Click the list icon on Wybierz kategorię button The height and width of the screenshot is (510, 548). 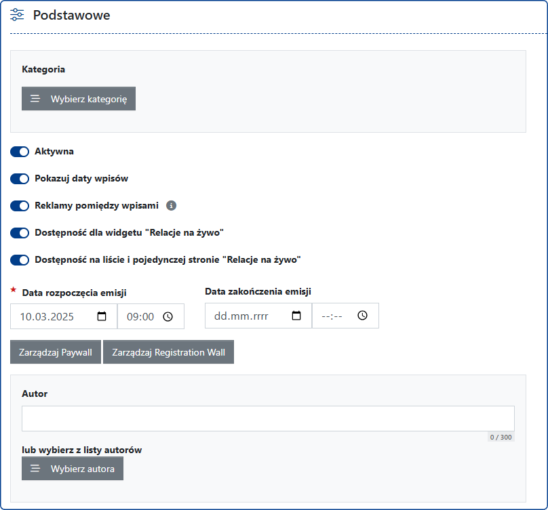[35, 98]
